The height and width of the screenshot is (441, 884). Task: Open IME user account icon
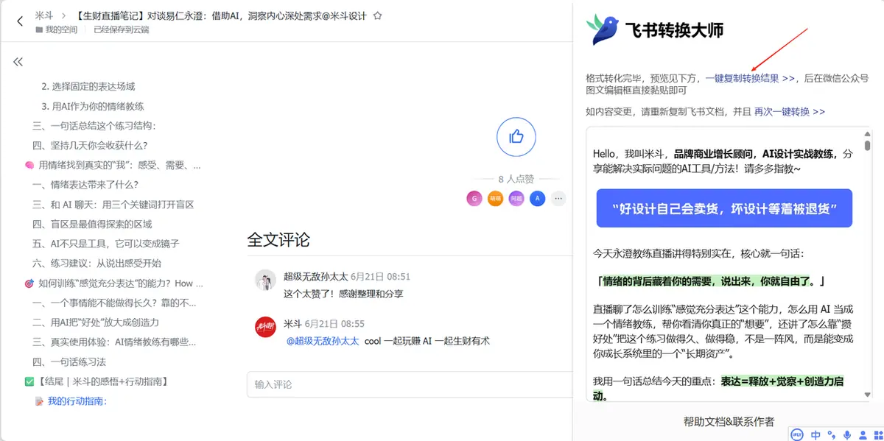(x=862, y=434)
